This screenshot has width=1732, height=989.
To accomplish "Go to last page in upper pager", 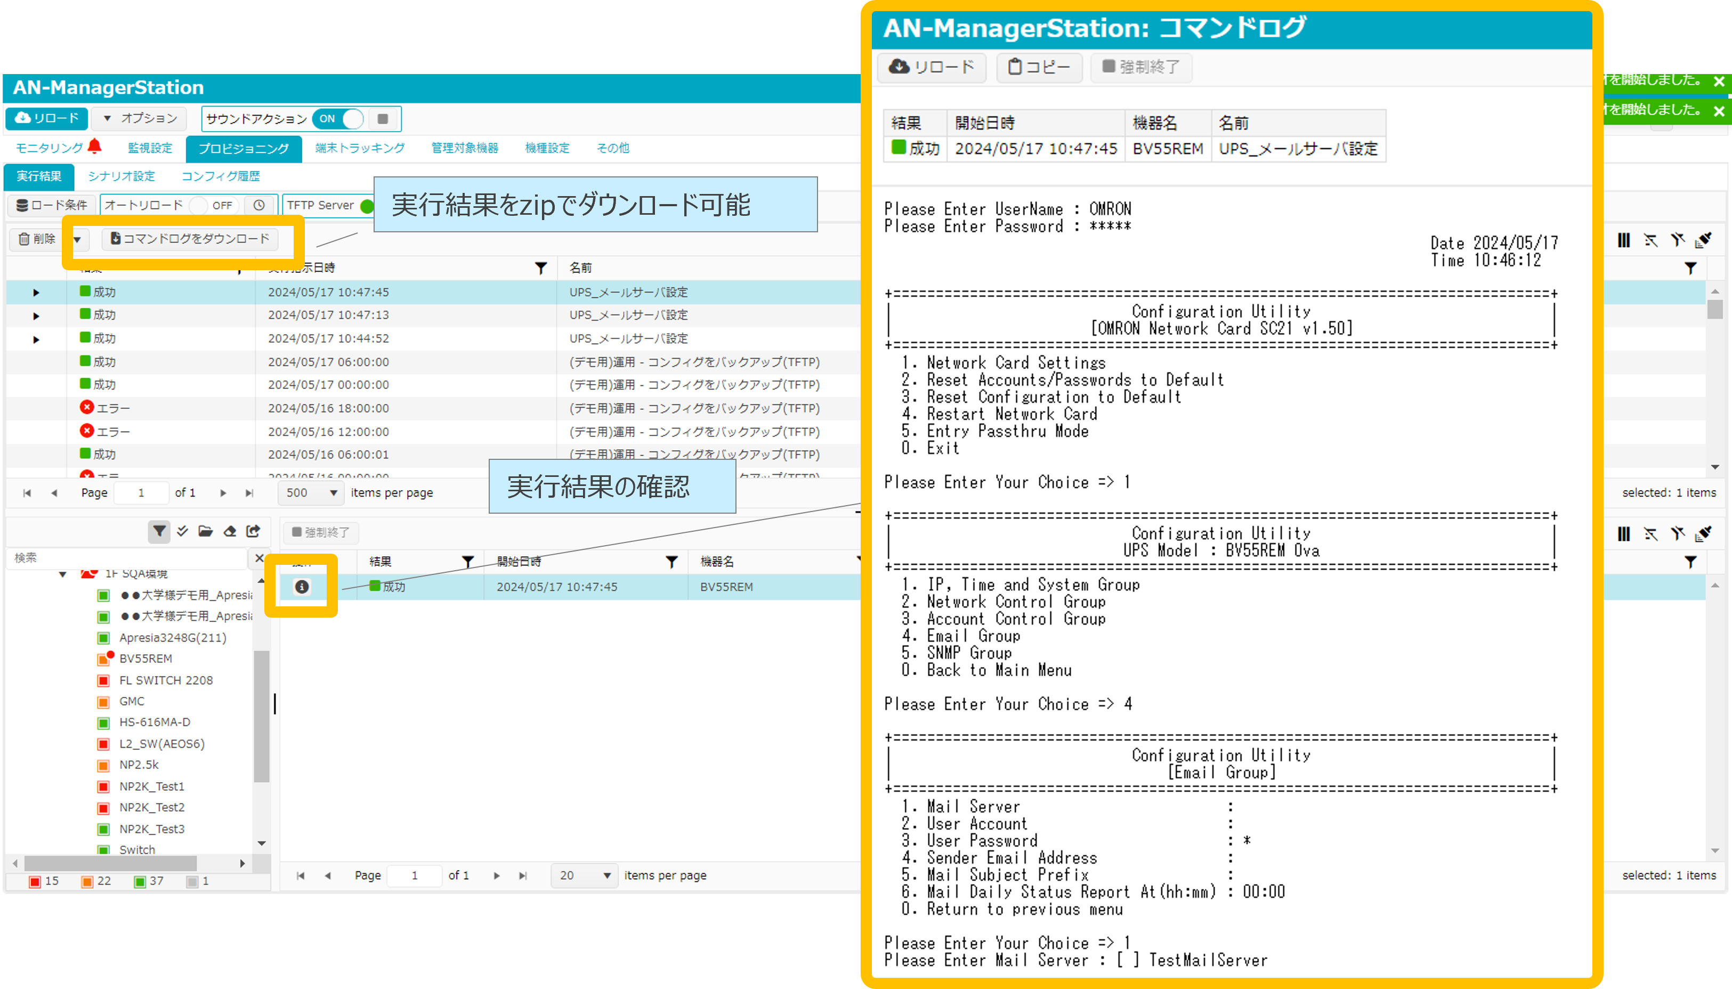I will click(249, 493).
